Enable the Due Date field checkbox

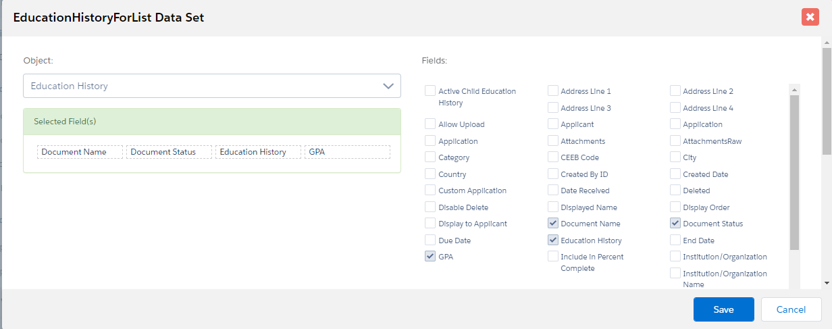[x=430, y=240]
